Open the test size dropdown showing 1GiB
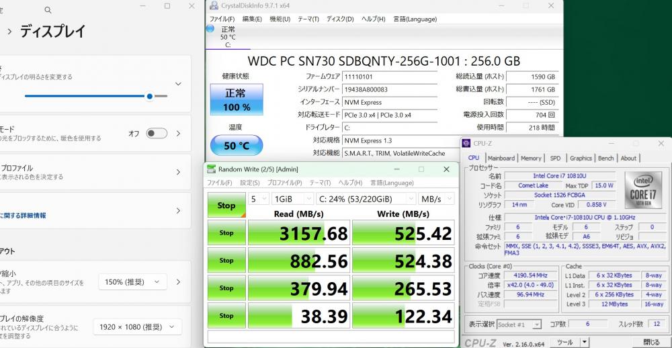672x348 pixels. pyautogui.click(x=293, y=199)
